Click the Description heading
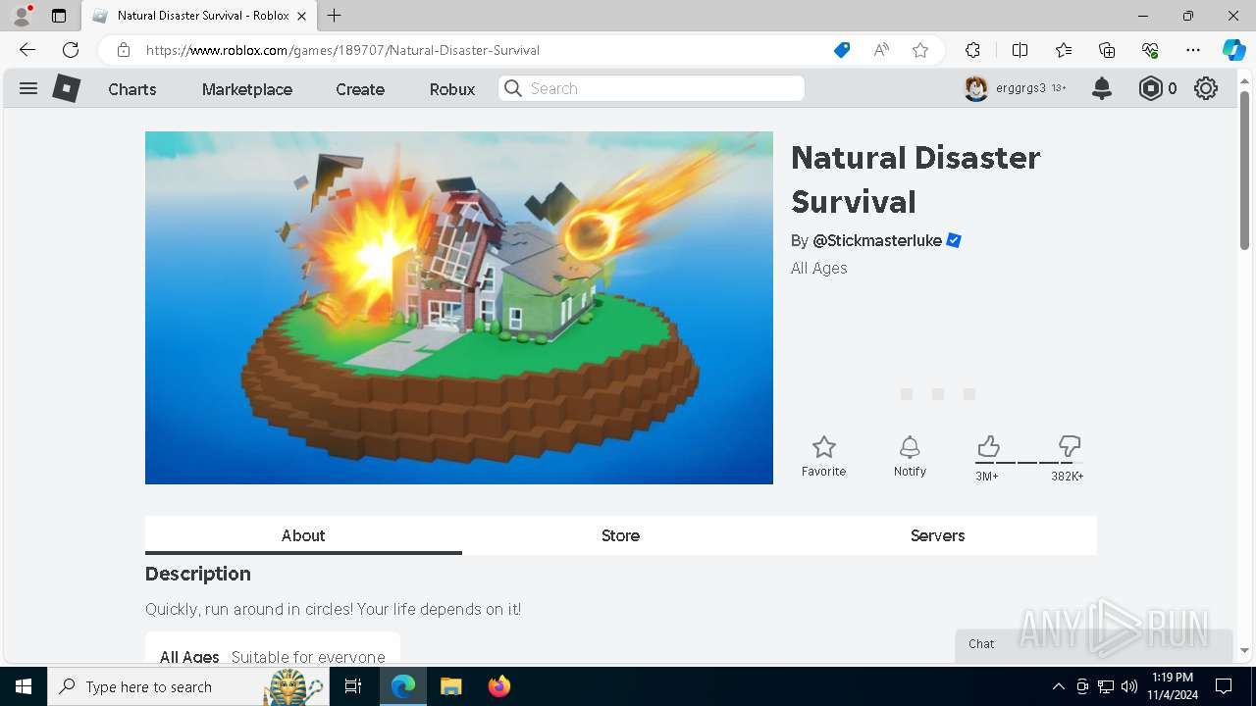1256x706 pixels. click(198, 574)
